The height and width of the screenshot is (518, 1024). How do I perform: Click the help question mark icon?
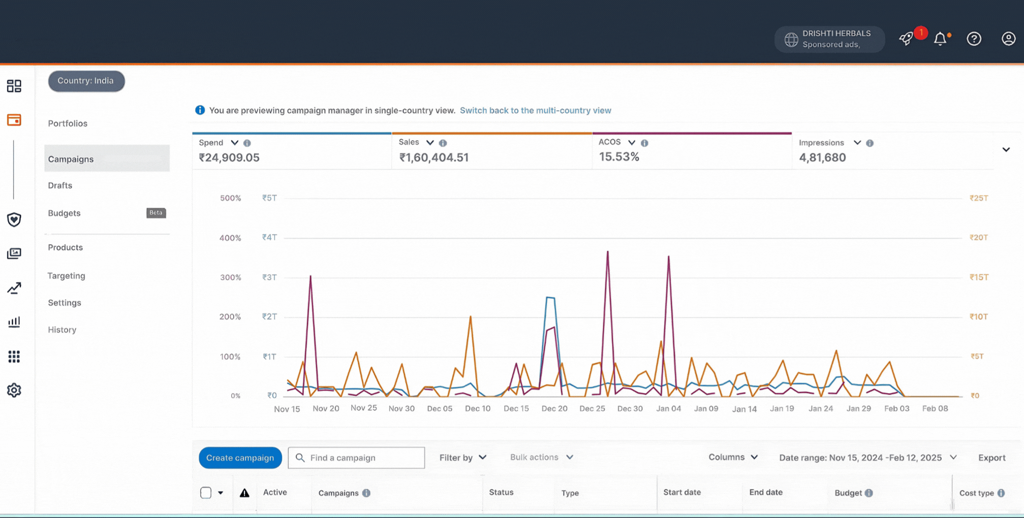click(x=974, y=39)
